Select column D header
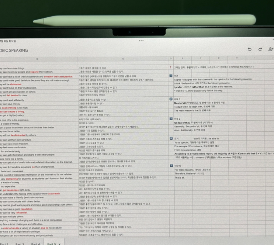The image size is (274, 245). 171,59
